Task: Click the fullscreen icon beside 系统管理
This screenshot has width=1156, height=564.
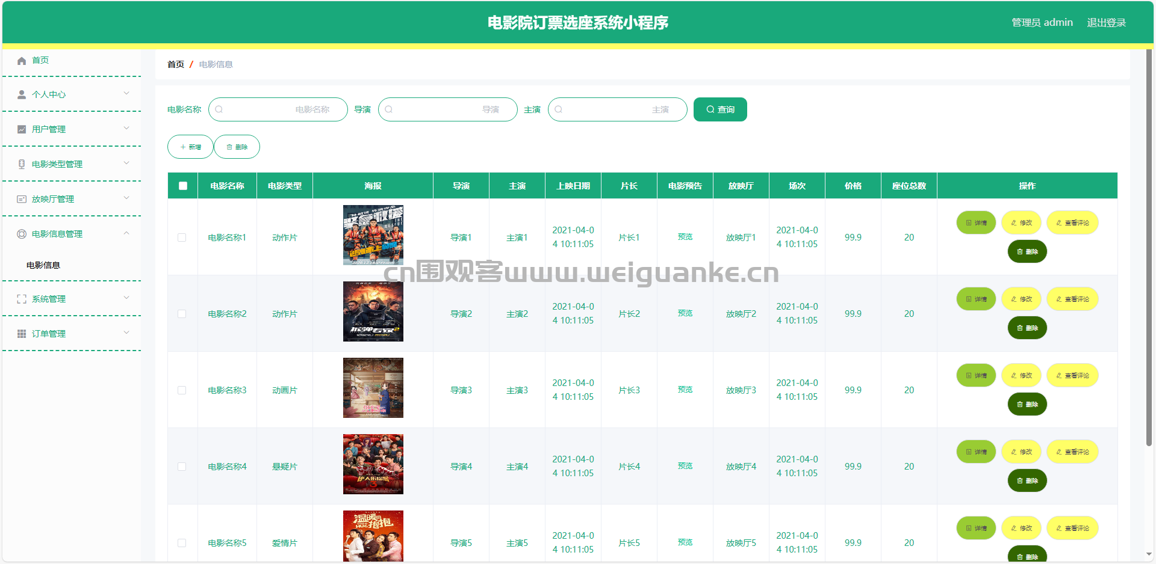Action: pyautogui.click(x=22, y=299)
